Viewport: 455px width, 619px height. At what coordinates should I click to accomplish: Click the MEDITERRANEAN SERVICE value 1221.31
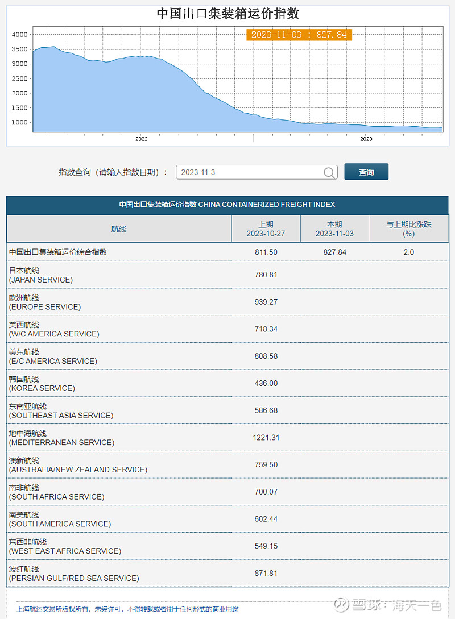pyautogui.click(x=266, y=438)
